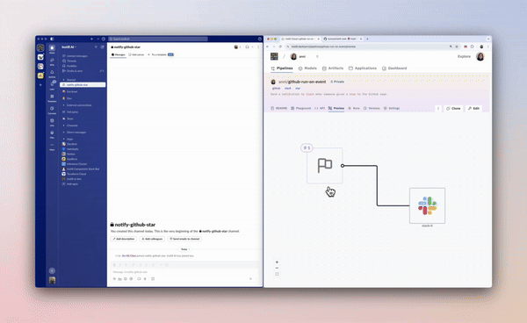The image size is (527, 323).
Task: Open the Instill AI workspace dropdown
Action: point(69,47)
